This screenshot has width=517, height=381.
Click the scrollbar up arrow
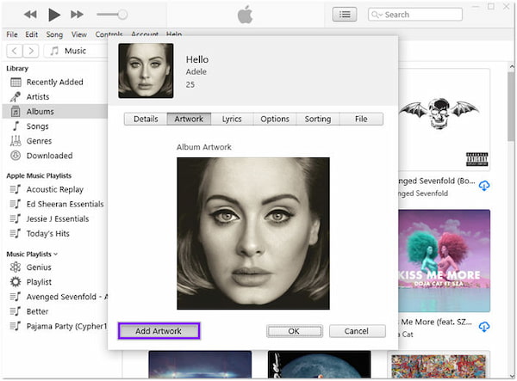(x=511, y=67)
